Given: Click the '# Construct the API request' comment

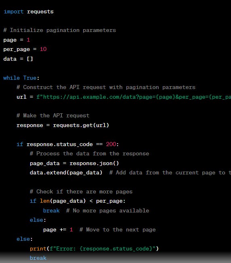Looking at the screenshot, I should [106, 87].
